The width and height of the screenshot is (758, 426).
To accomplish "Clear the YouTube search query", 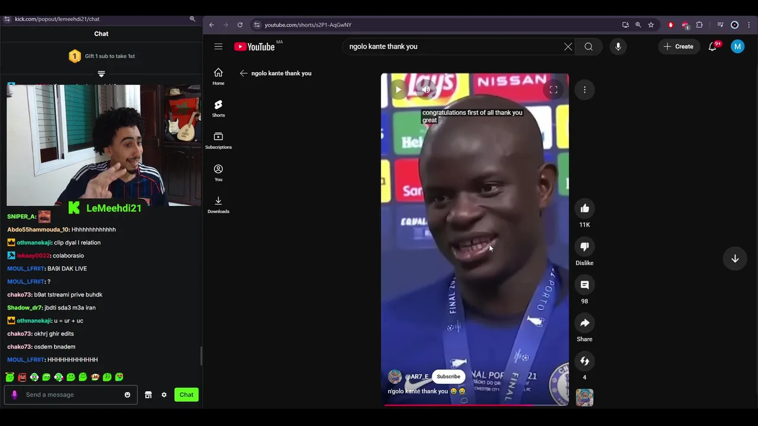I will (x=568, y=47).
